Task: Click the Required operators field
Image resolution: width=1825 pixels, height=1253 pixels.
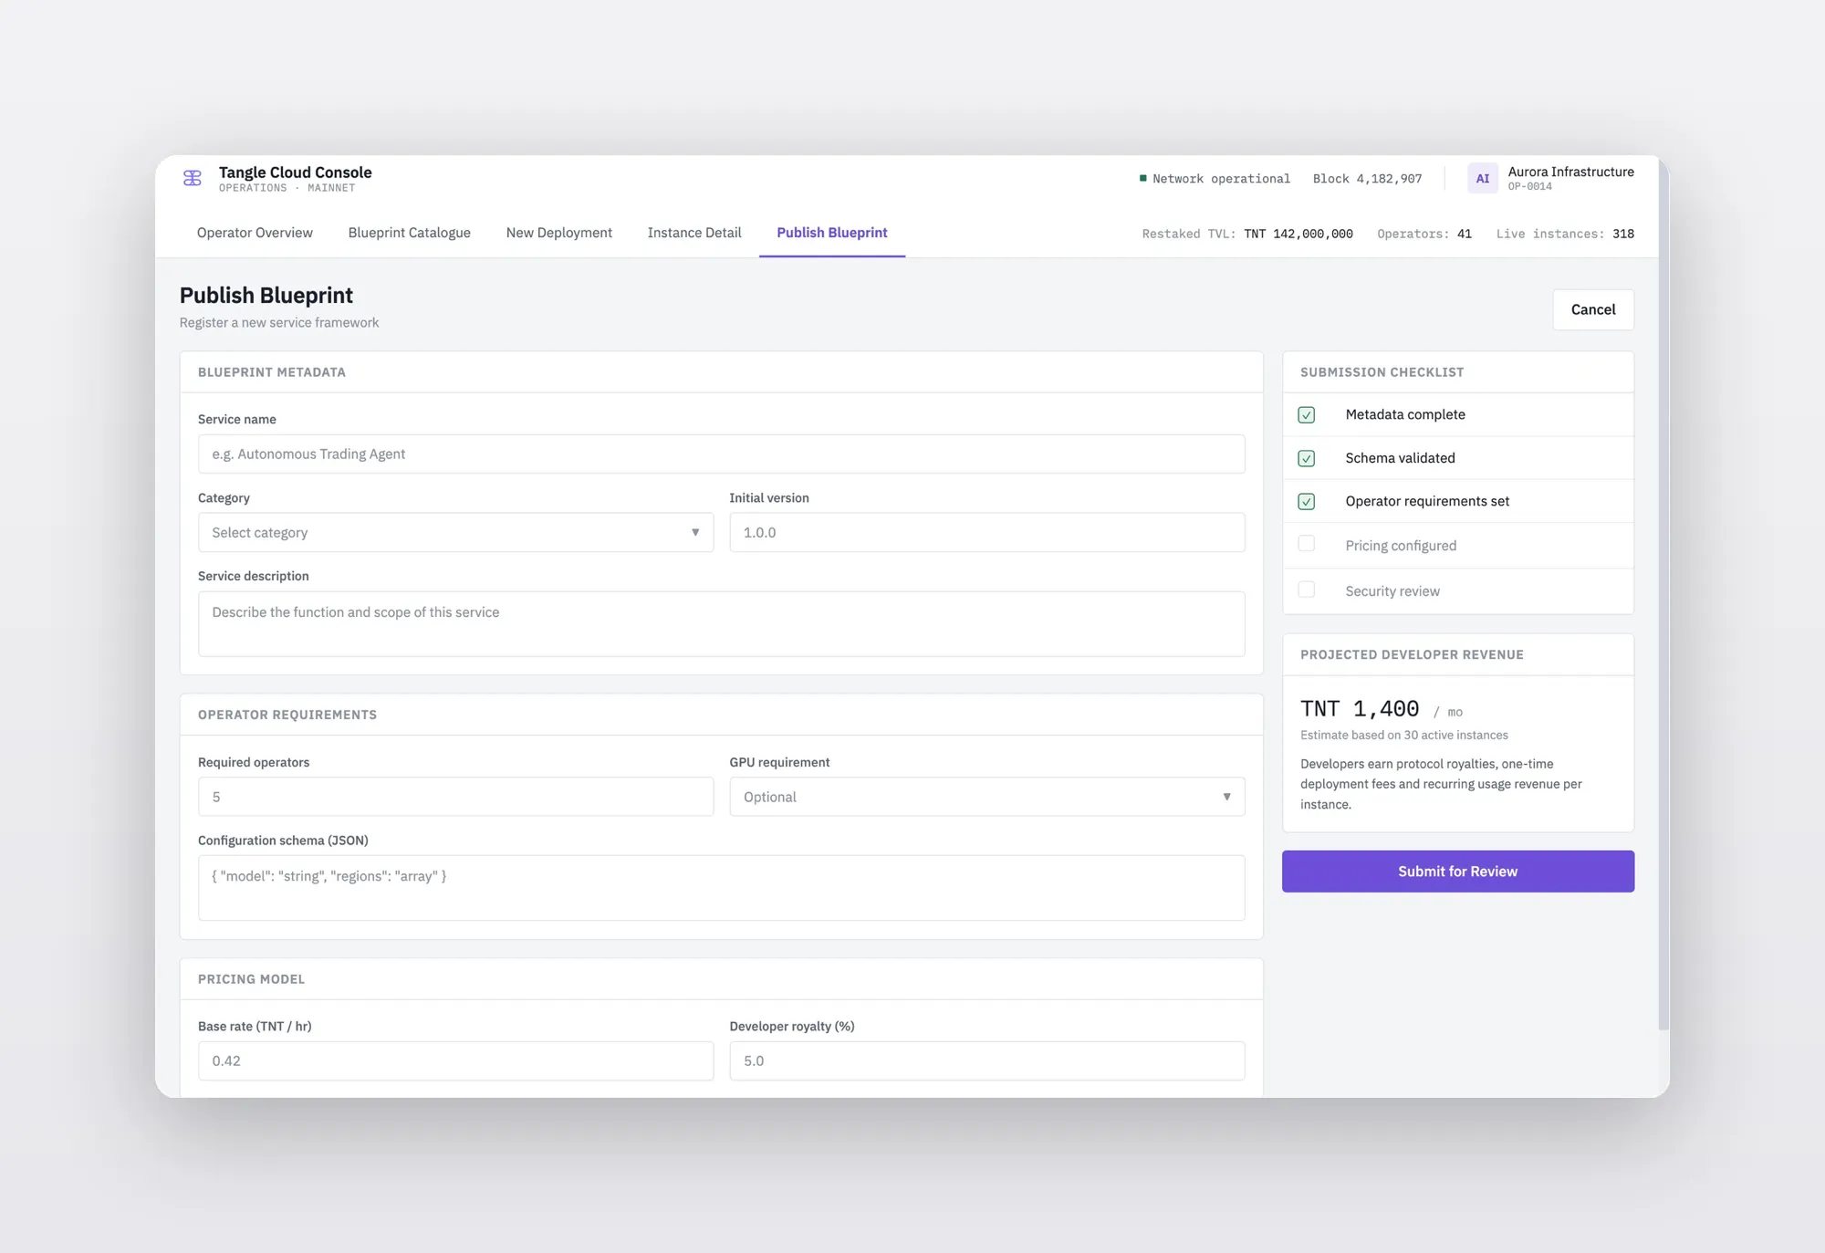Action: [455, 797]
